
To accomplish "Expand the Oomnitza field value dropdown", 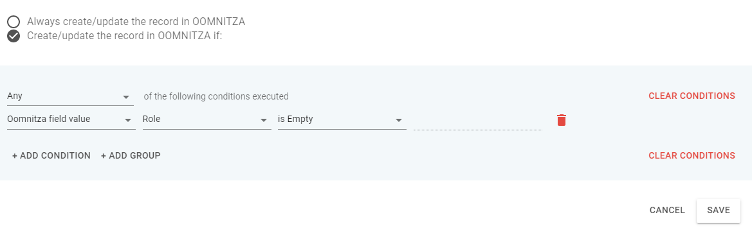I will (x=71, y=119).
